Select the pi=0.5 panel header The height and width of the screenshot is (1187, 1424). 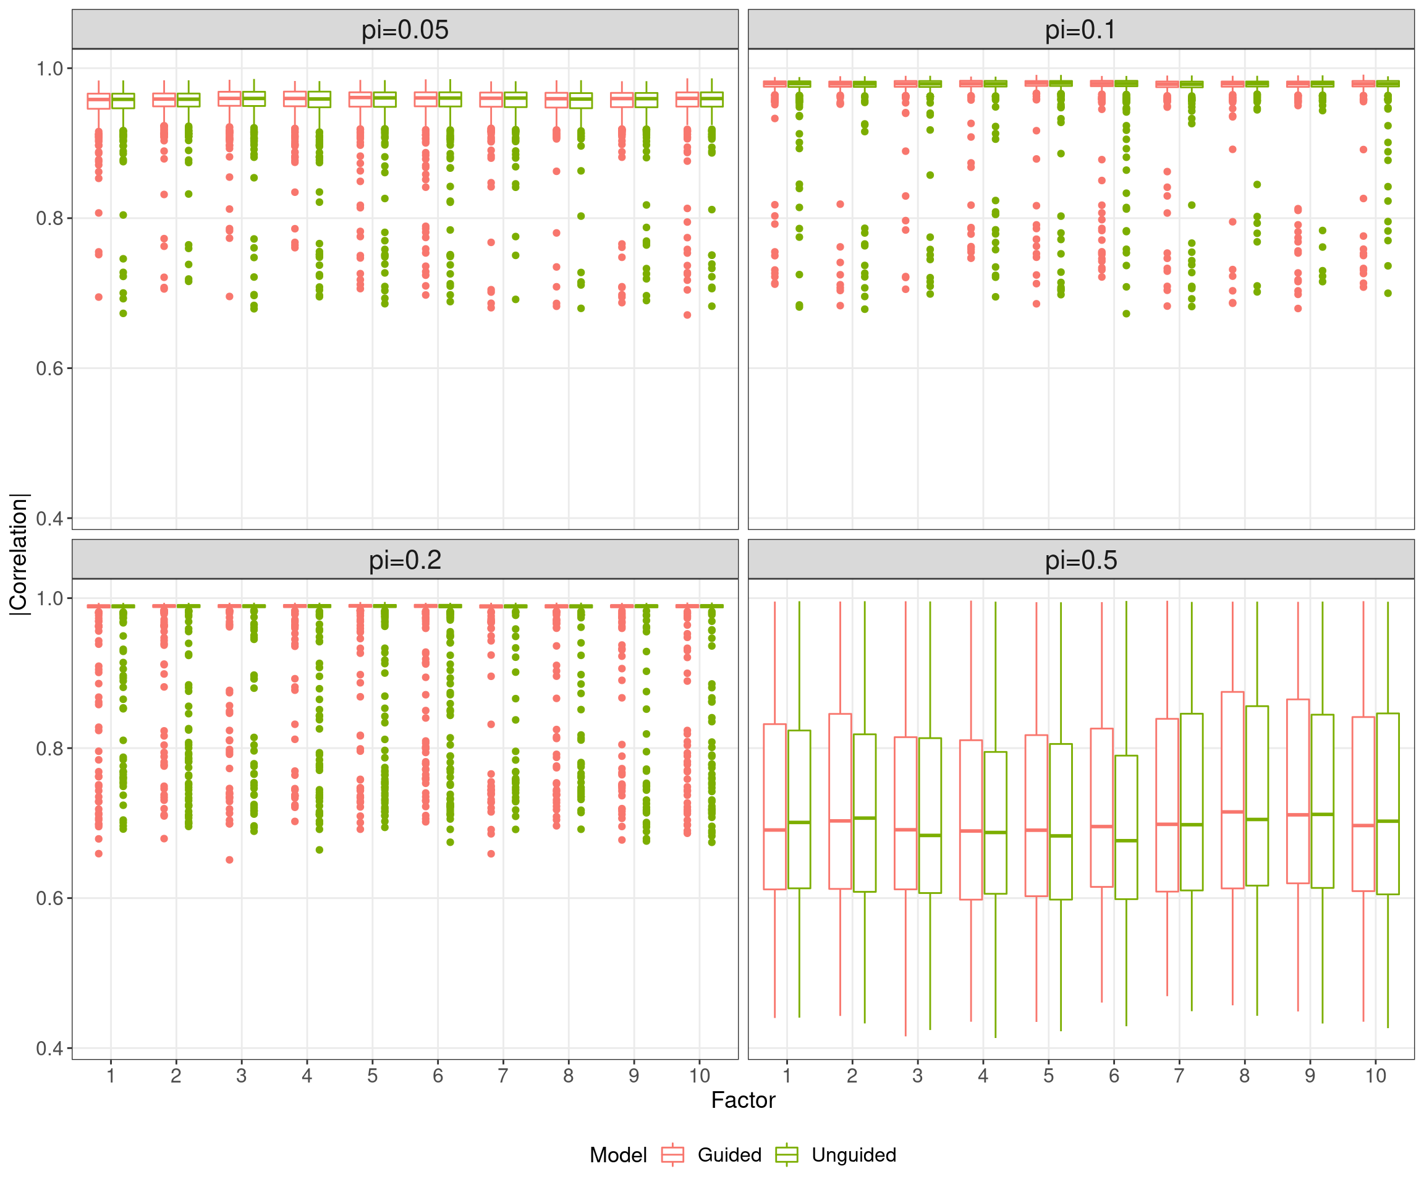[1081, 559]
